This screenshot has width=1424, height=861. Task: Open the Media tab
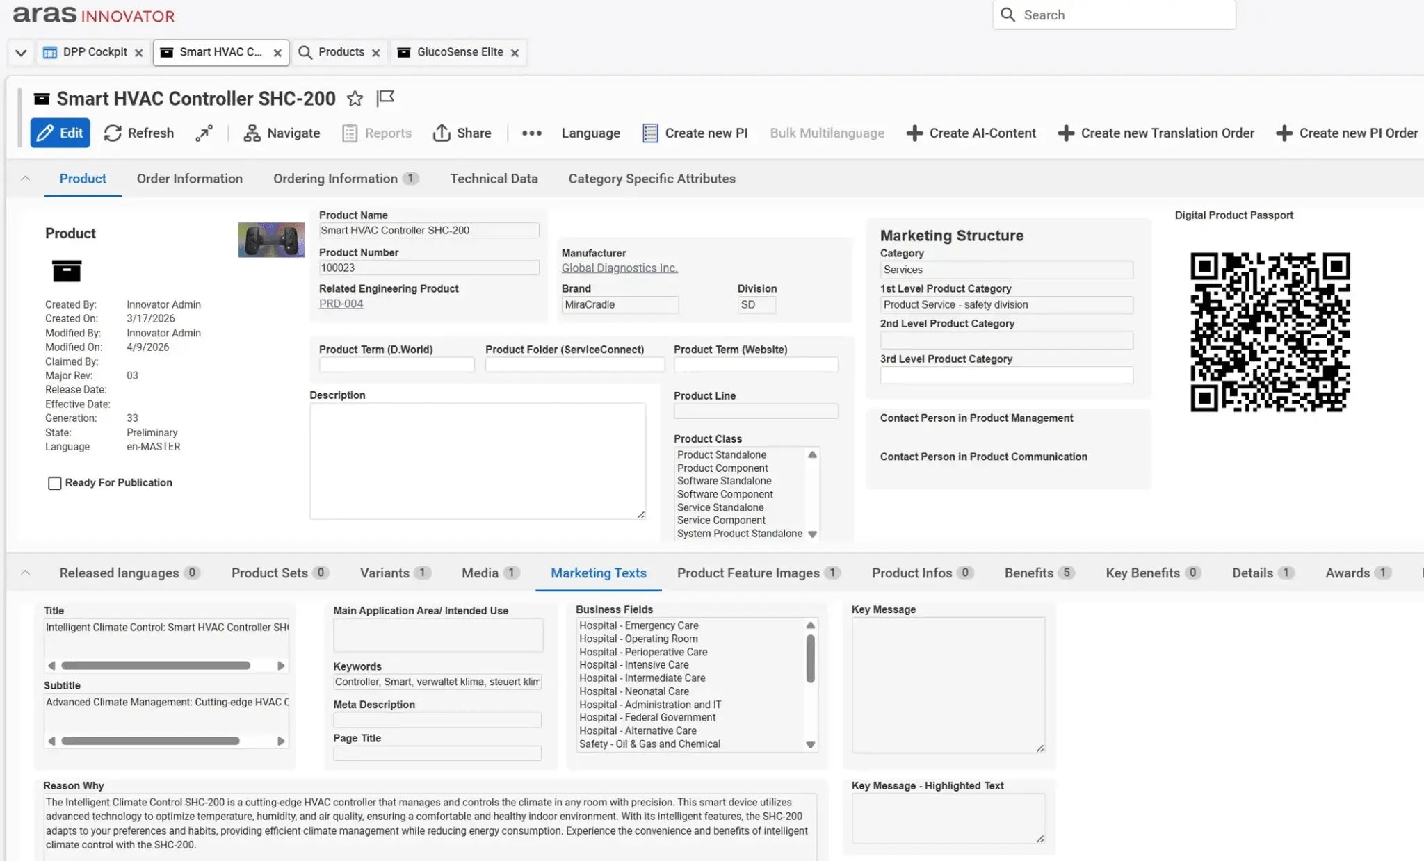click(x=490, y=573)
